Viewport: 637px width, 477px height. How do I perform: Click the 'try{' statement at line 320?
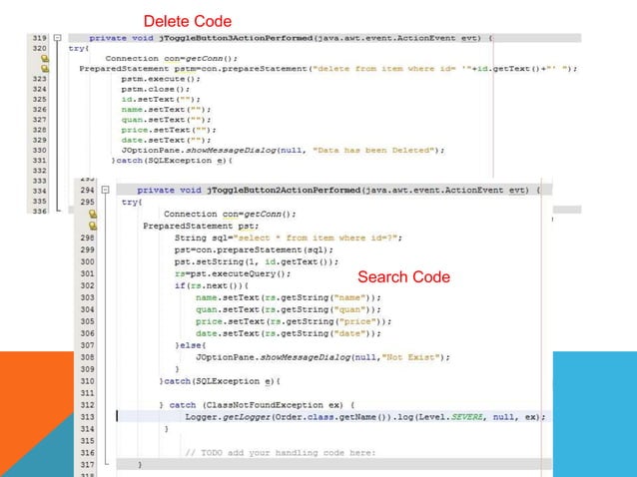tap(79, 48)
